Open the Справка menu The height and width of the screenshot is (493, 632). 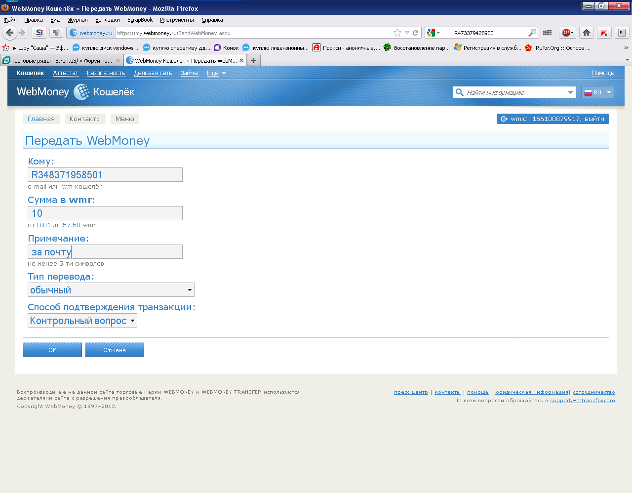pyautogui.click(x=212, y=20)
